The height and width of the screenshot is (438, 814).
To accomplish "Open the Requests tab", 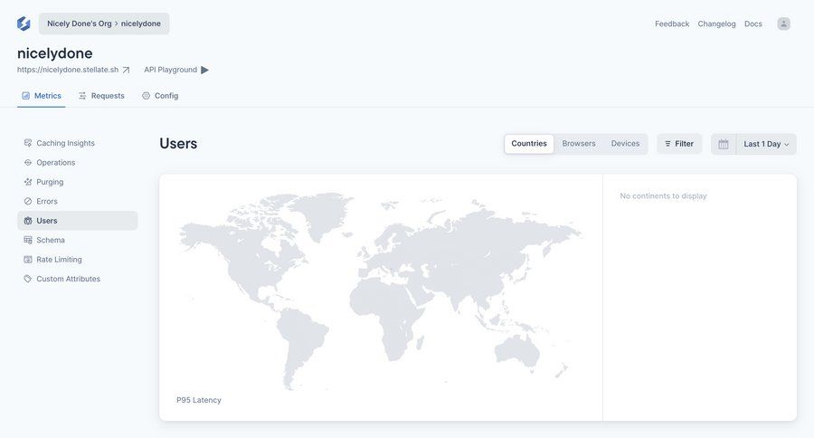I will tap(101, 96).
